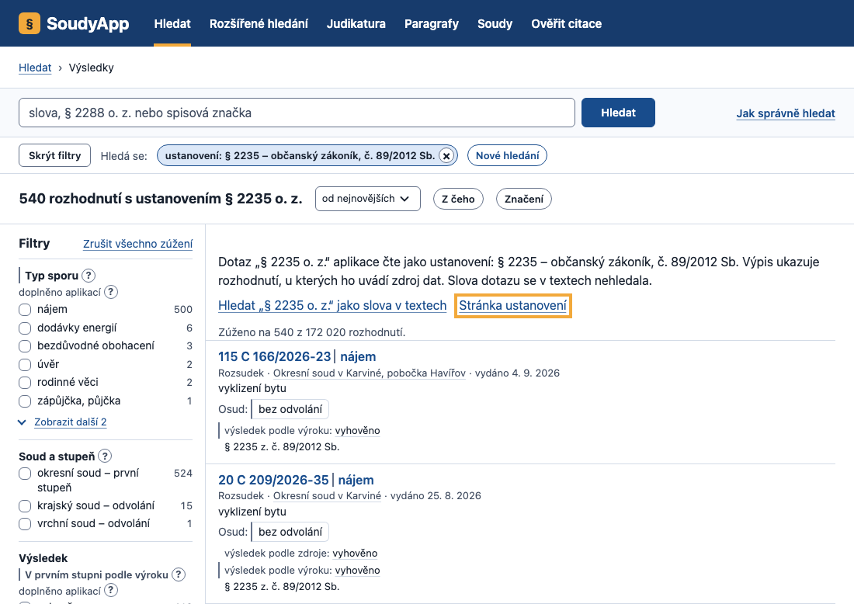Check krajský soud – odvolání
Viewport: 854px width, 604px height.
(25, 506)
